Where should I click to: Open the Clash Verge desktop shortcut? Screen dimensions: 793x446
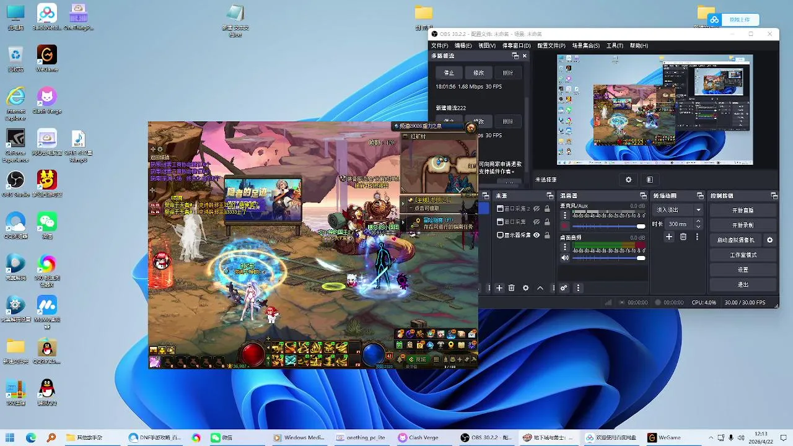point(47,100)
